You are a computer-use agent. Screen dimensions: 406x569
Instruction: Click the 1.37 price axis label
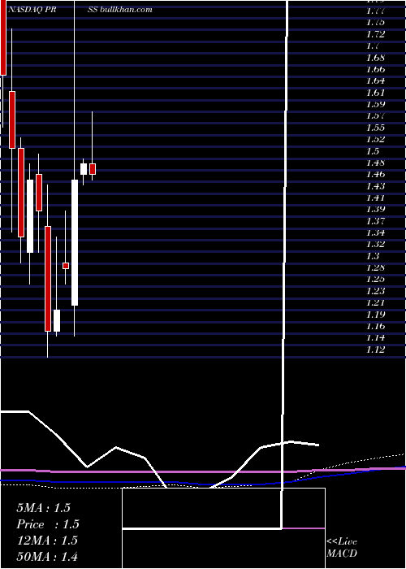pyautogui.click(x=375, y=221)
